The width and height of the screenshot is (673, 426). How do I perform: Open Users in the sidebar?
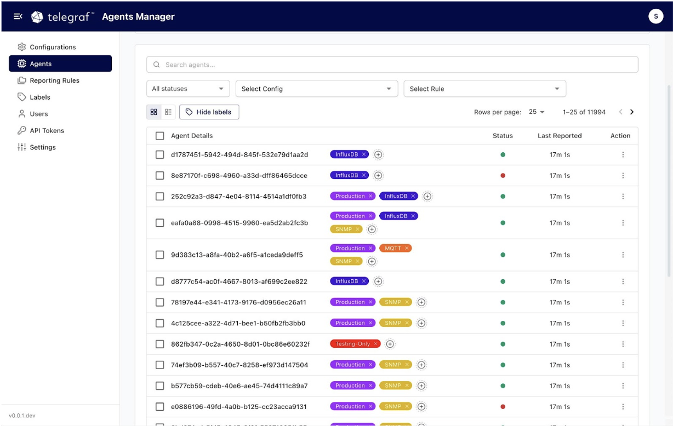point(60,114)
